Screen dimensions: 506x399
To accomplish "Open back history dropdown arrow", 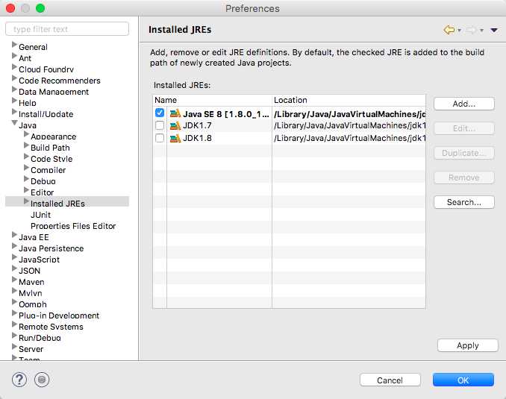I will pyautogui.click(x=459, y=31).
